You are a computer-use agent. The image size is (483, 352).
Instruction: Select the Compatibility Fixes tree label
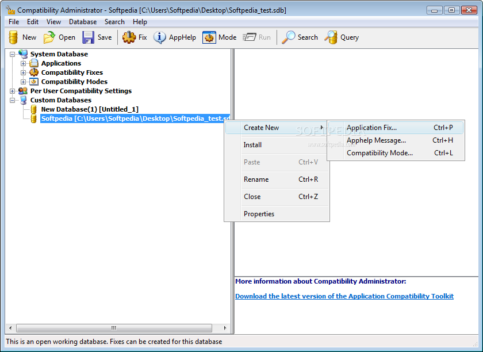click(72, 72)
